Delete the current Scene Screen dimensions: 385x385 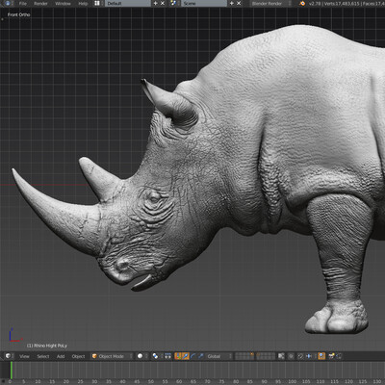(x=239, y=3)
